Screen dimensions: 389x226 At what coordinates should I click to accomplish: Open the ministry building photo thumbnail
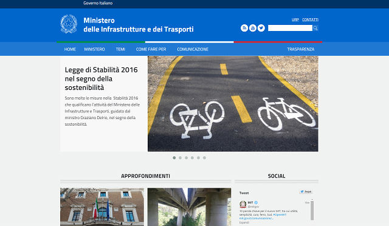point(102,207)
